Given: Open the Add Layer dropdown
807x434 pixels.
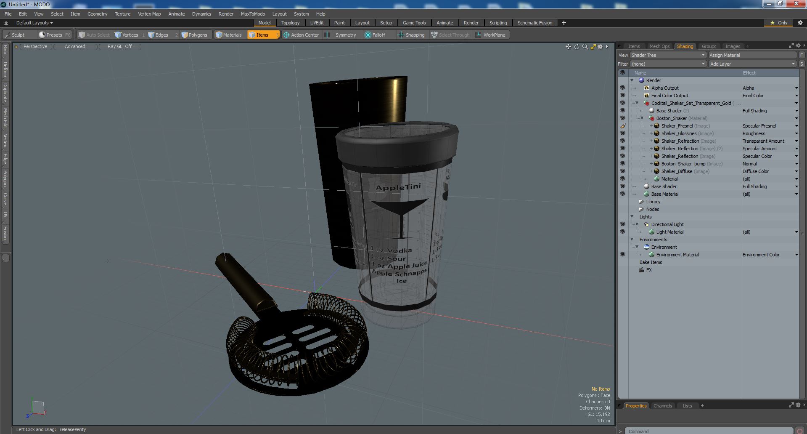Looking at the screenshot, I should pyautogui.click(x=752, y=64).
